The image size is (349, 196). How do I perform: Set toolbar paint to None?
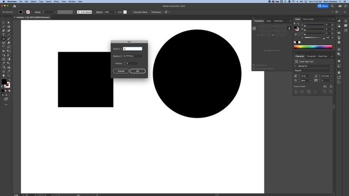pyautogui.click(x=9, y=91)
